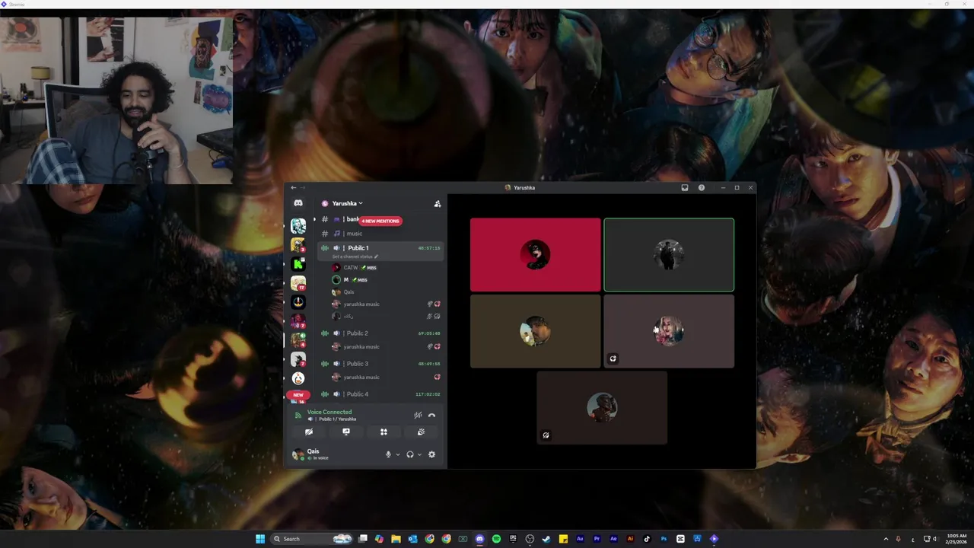Viewport: 974px width, 548px height.
Task: Focus the red participant video tile
Action: [535, 255]
